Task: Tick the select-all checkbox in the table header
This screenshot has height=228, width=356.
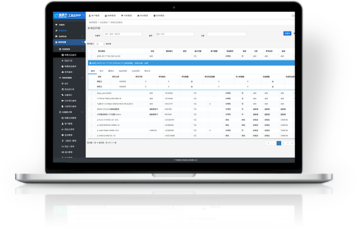Action: click(x=91, y=51)
